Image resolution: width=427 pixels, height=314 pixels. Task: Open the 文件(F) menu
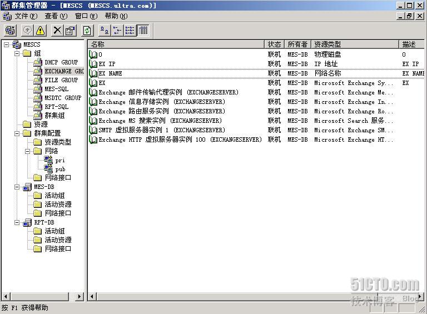click(x=26, y=16)
